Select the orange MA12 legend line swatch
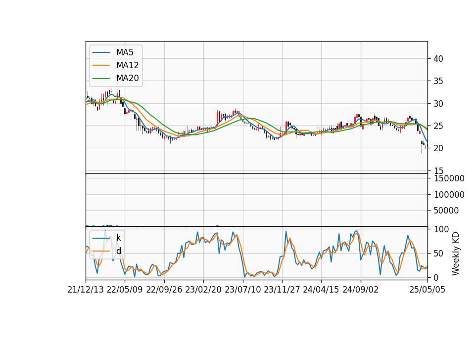475x341 pixels. (x=101, y=65)
